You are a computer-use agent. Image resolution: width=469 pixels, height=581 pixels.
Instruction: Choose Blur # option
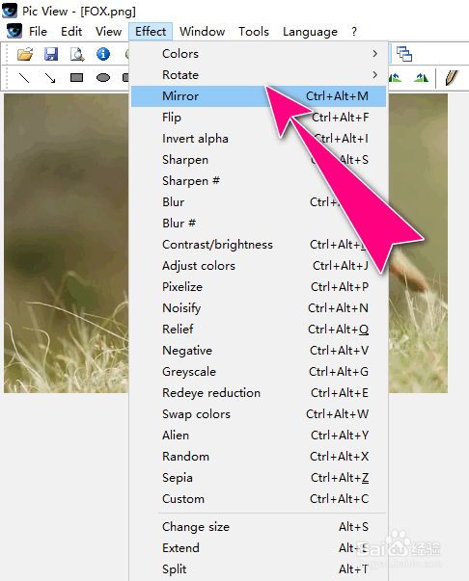click(x=259, y=224)
